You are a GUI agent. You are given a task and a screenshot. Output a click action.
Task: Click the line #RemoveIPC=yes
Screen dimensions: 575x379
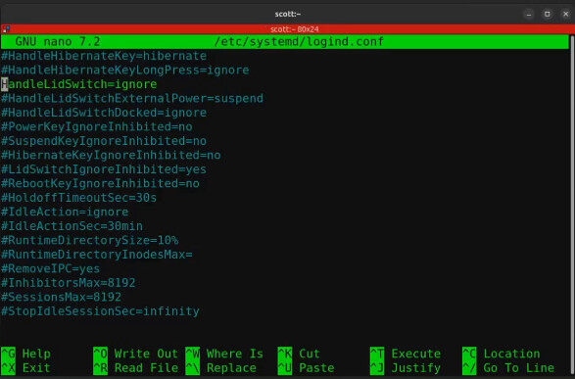pyautogui.click(x=51, y=268)
